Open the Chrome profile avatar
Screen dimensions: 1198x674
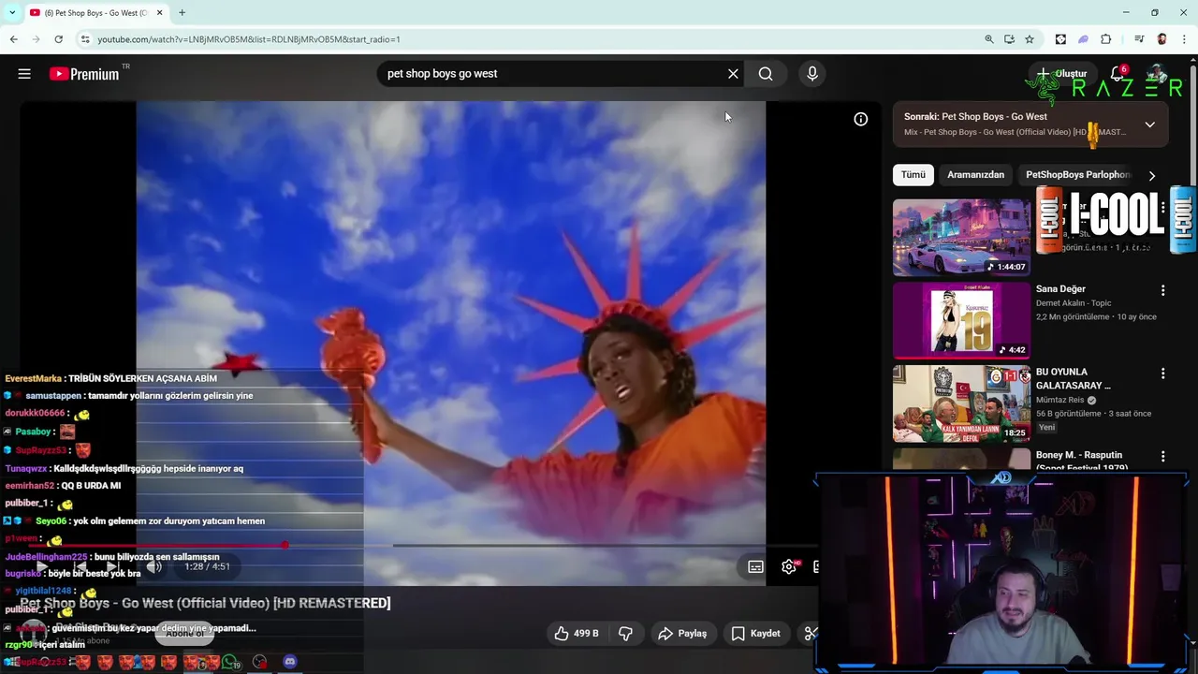(x=1161, y=39)
